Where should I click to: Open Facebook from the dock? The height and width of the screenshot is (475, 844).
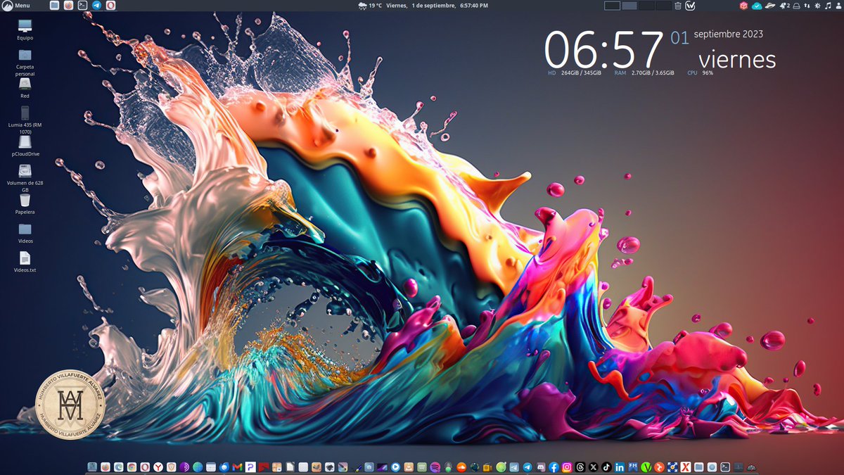click(x=554, y=467)
